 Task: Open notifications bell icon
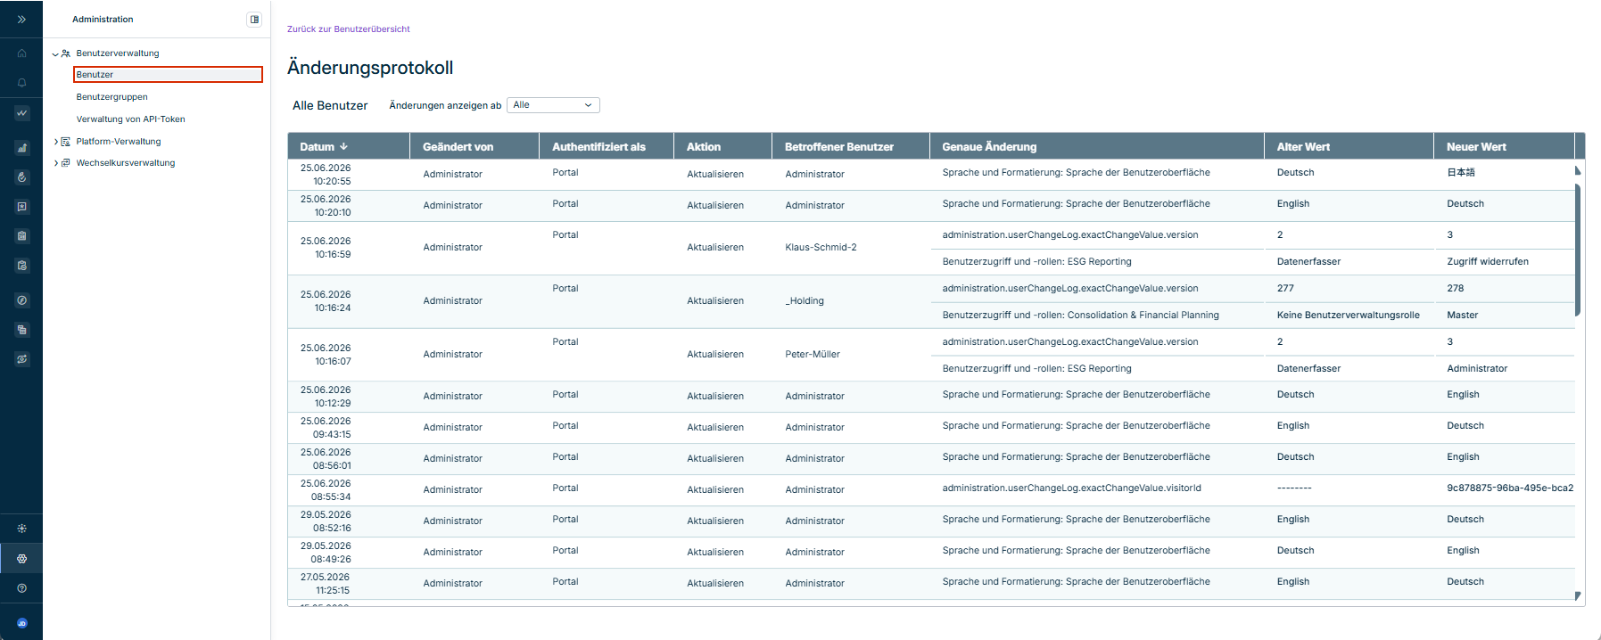pos(21,83)
